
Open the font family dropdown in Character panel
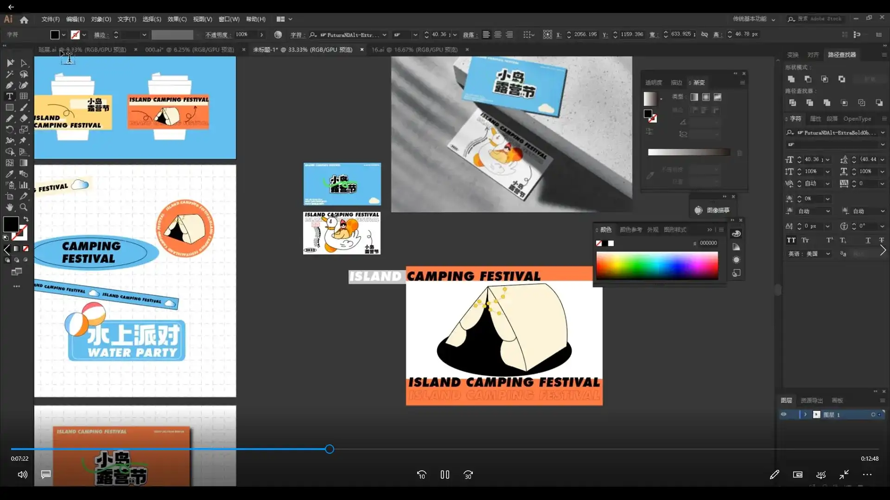pos(883,132)
